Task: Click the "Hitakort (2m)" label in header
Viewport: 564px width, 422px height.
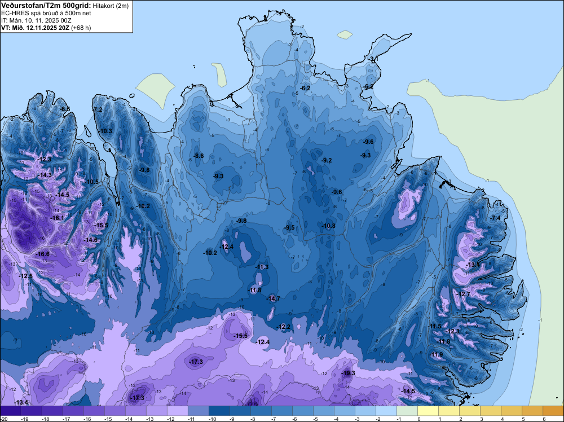Action: pyautogui.click(x=110, y=6)
